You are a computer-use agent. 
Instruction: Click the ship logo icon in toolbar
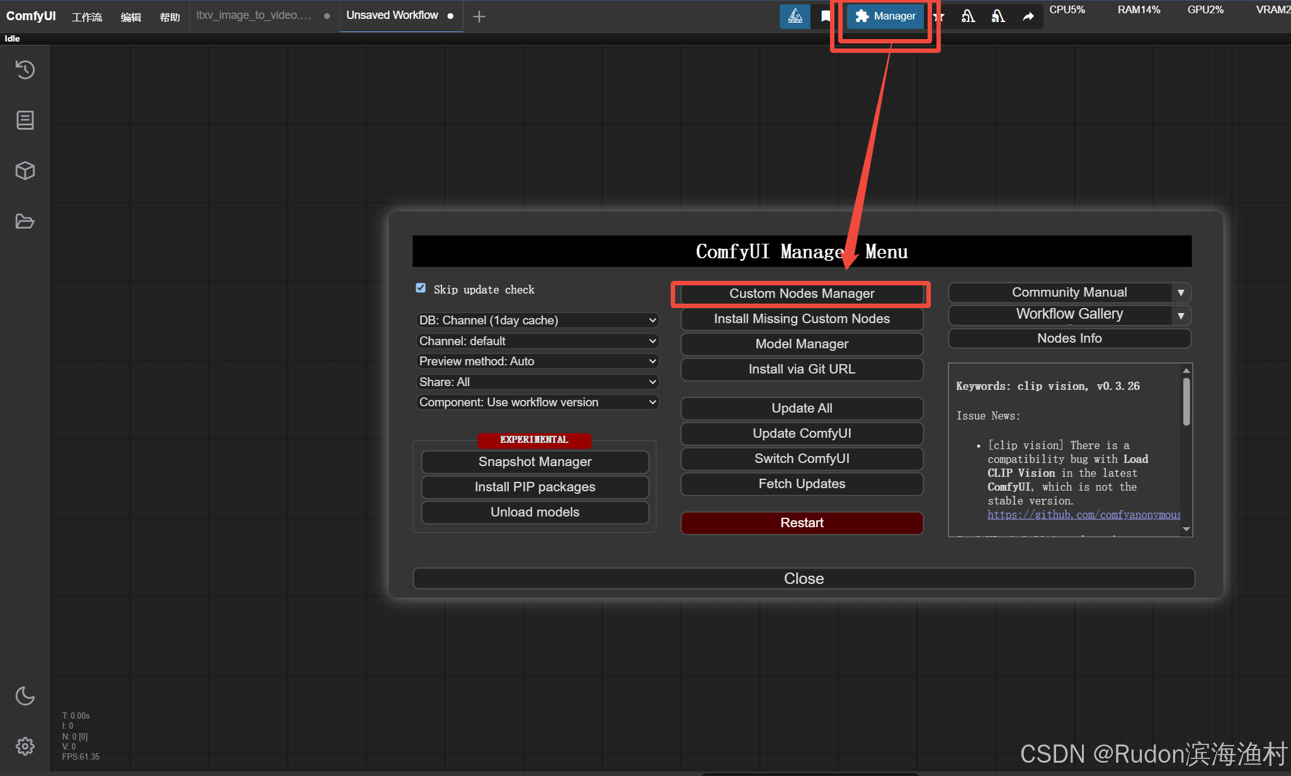795,16
